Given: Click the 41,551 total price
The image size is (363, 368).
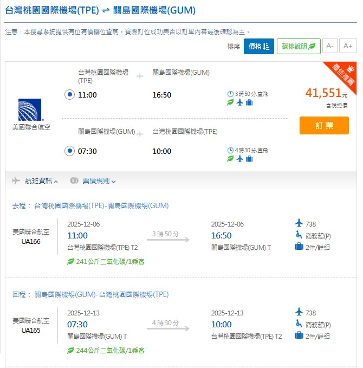Looking at the screenshot, I should pos(323,93).
